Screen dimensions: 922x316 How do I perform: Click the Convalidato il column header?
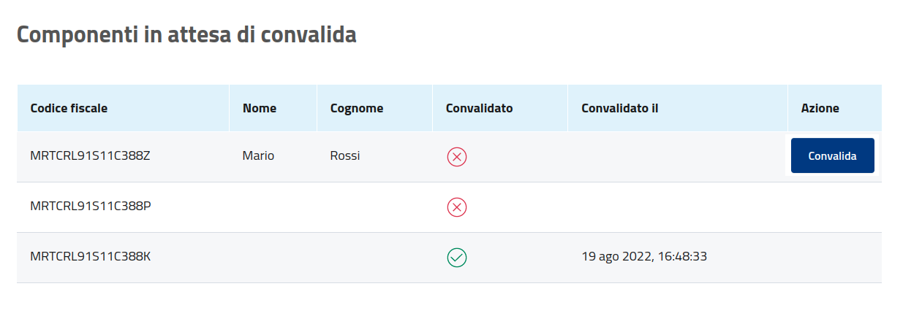click(x=620, y=108)
